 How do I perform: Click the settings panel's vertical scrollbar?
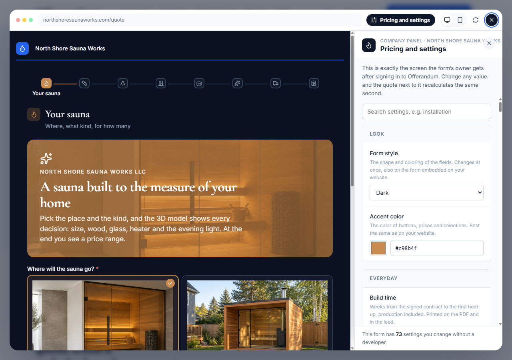(500, 106)
